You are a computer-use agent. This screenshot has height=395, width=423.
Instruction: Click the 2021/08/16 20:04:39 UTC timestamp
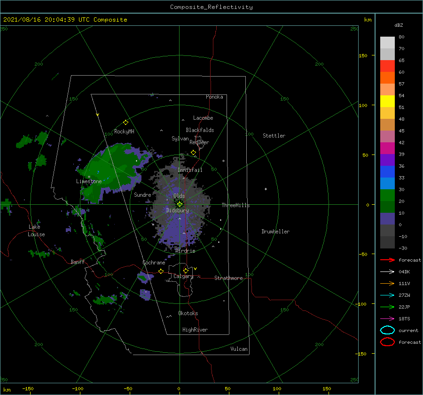(x=47, y=20)
